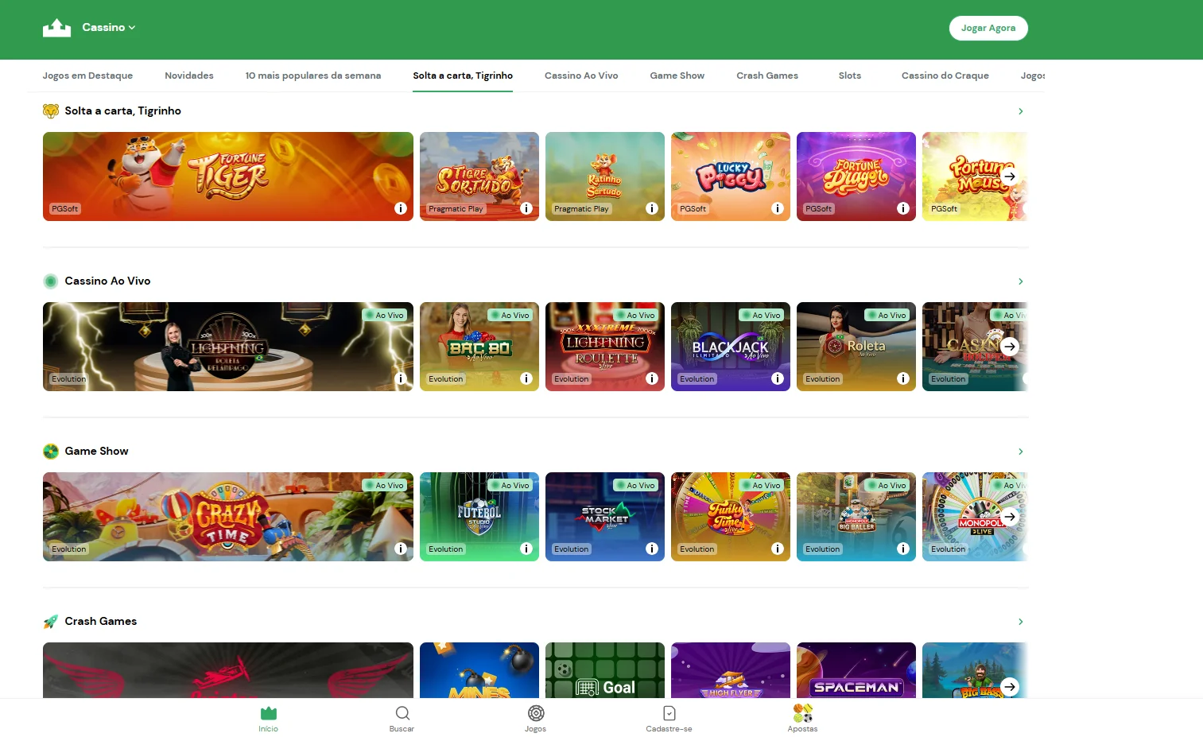Advance the Crash Games carousel arrow

1010,687
